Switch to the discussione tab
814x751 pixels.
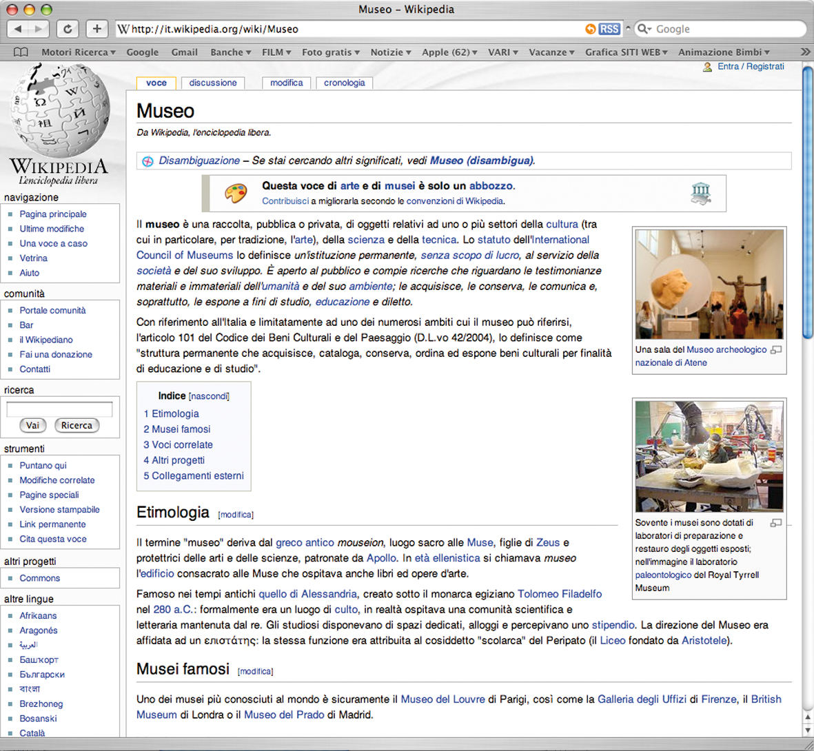point(213,83)
